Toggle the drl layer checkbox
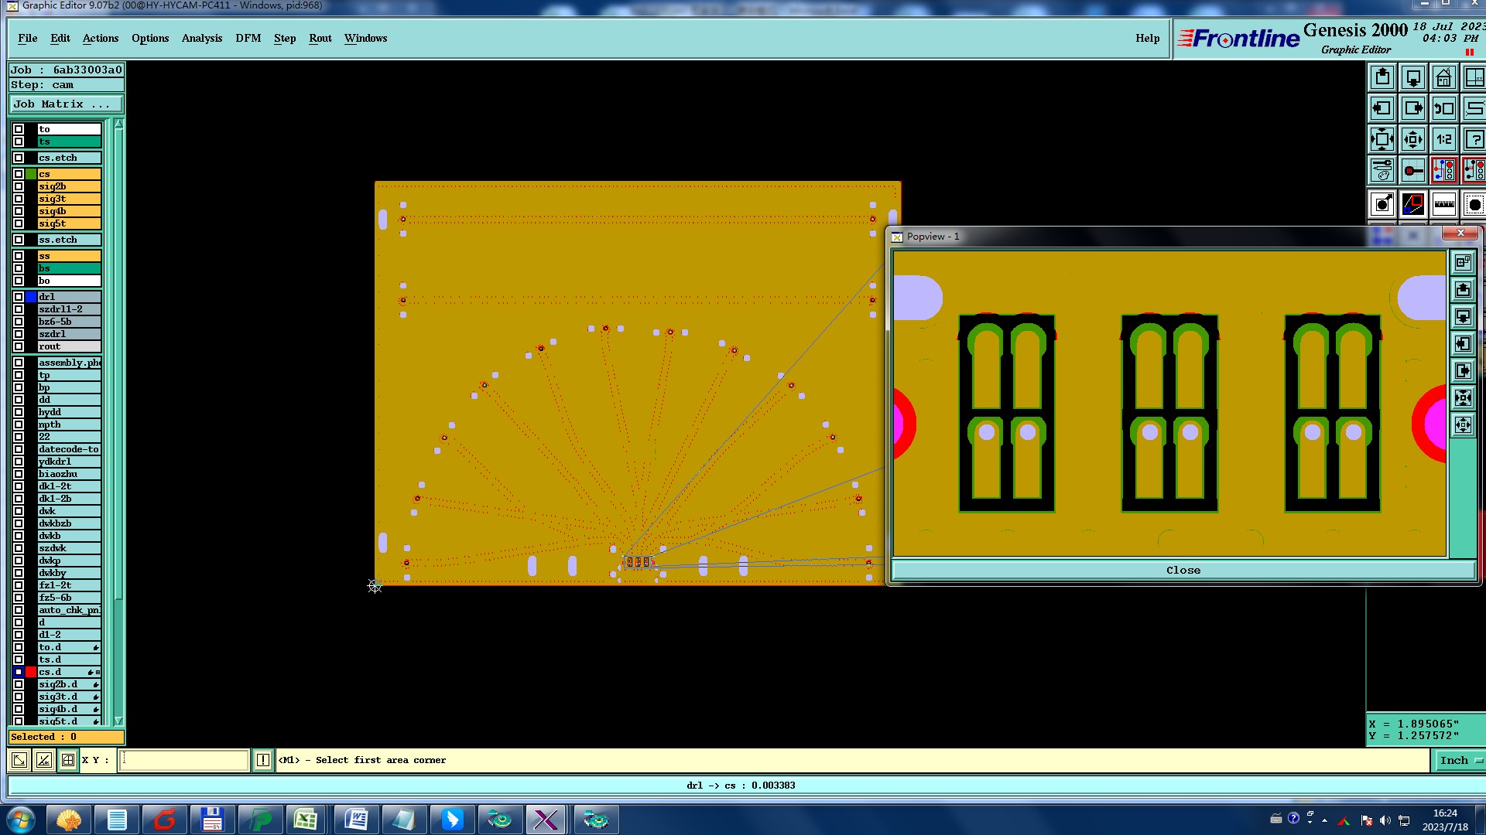Viewport: 1486px width, 835px height. pyautogui.click(x=19, y=297)
